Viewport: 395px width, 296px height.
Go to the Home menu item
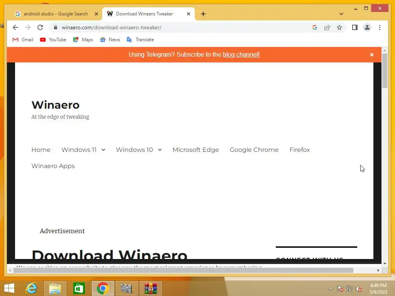[x=41, y=150]
